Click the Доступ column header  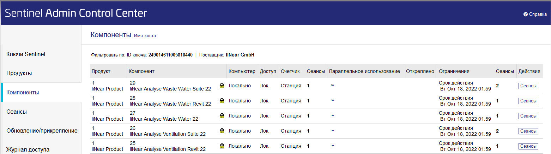click(268, 71)
